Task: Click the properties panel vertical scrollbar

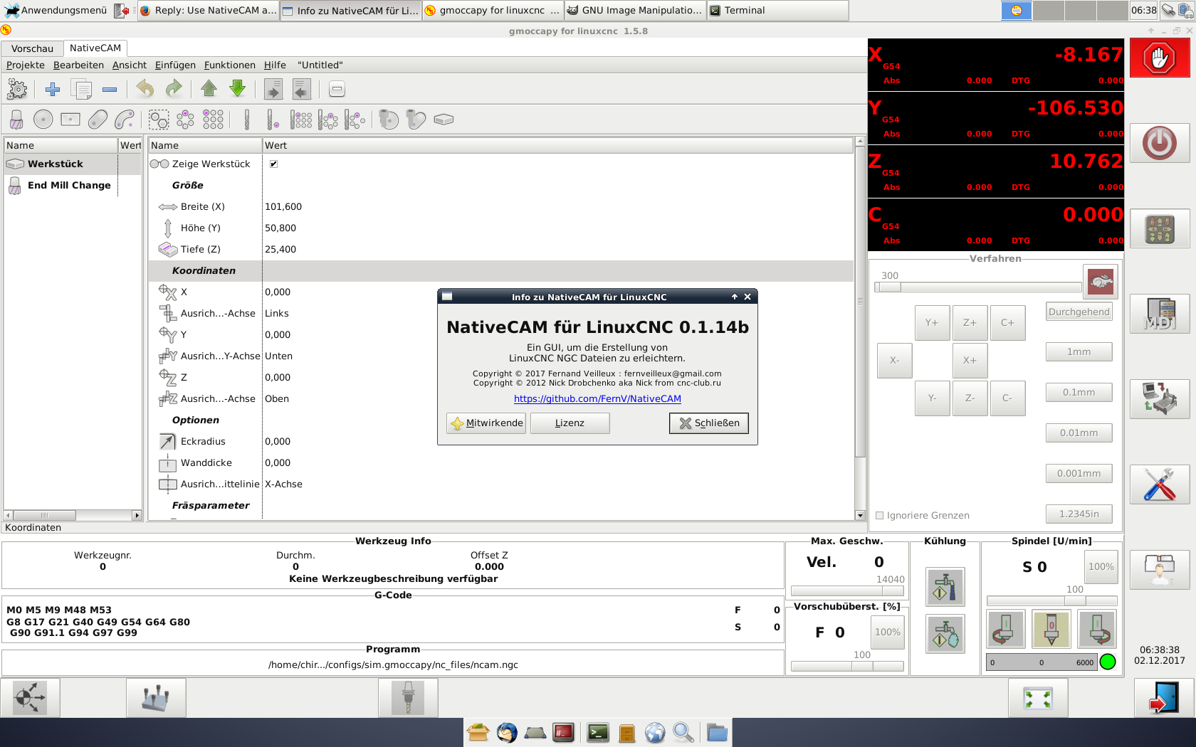Action: pyautogui.click(x=860, y=327)
